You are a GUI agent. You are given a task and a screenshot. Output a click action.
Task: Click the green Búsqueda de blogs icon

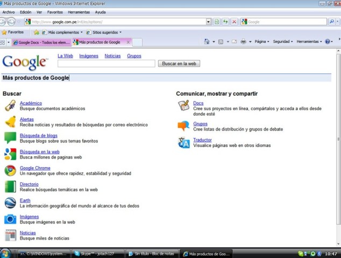click(10, 138)
